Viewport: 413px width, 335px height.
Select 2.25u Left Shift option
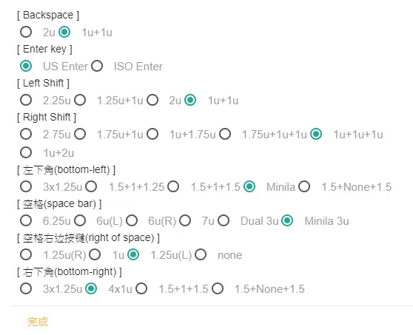pyautogui.click(x=26, y=100)
